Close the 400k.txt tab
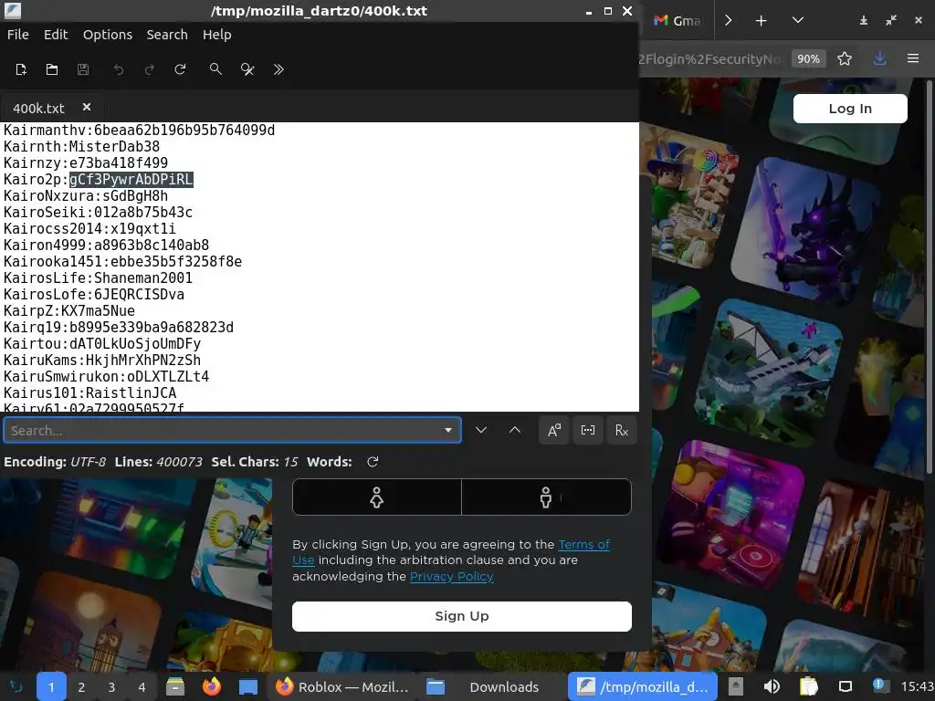The image size is (935, 701). pos(87,108)
